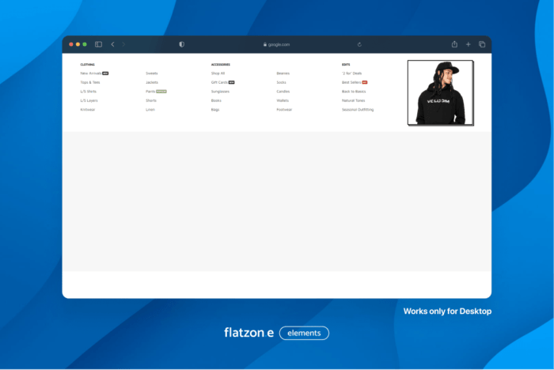554x370 pixels.
Task: Open the share icon in toolbar
Action: (454, 44)
